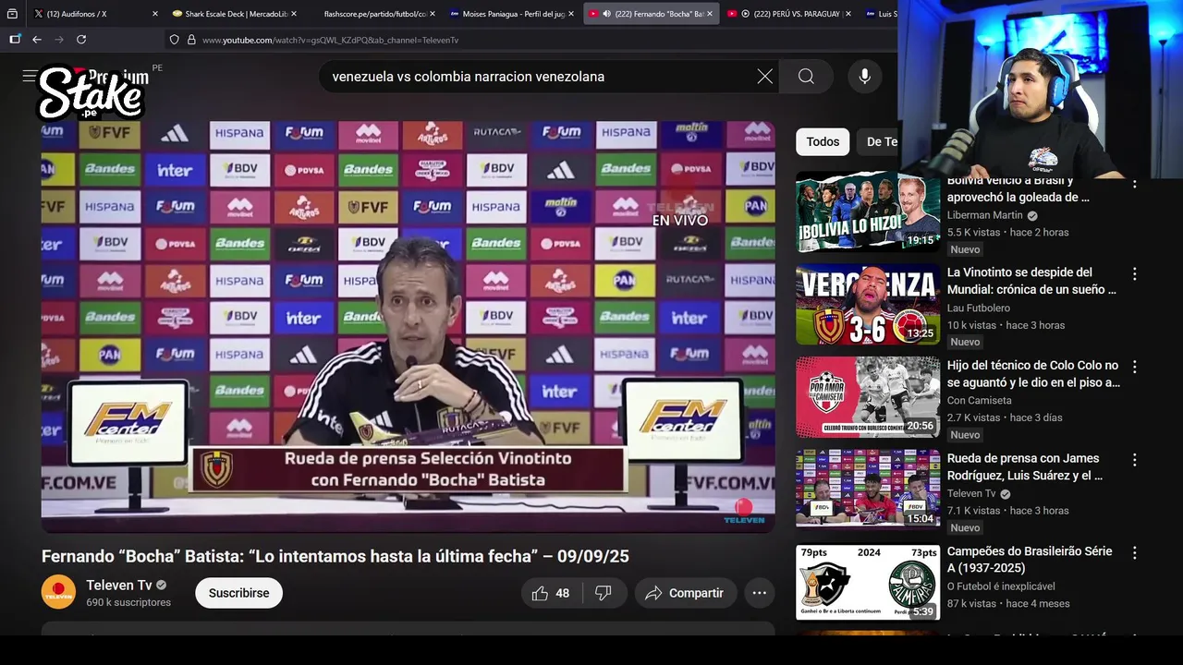
Task: Open title Rueda de prensa con James Rodríguez
Action: [x=1025, y=466]
